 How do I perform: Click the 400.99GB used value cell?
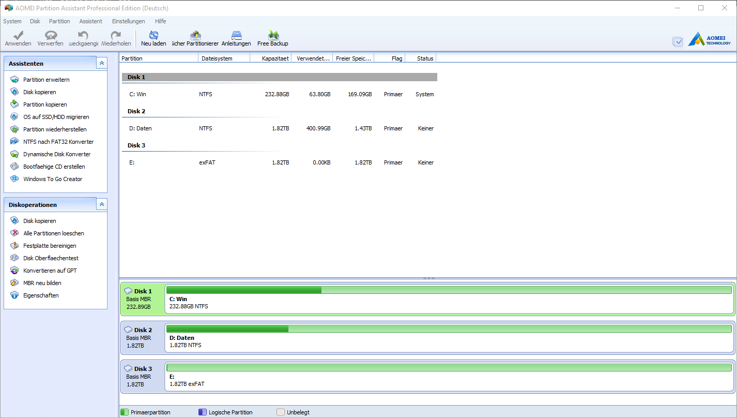click(318, 128)
